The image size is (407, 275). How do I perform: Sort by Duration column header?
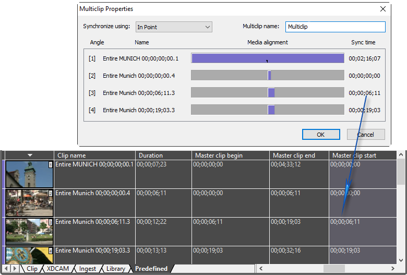pos(163,155)
